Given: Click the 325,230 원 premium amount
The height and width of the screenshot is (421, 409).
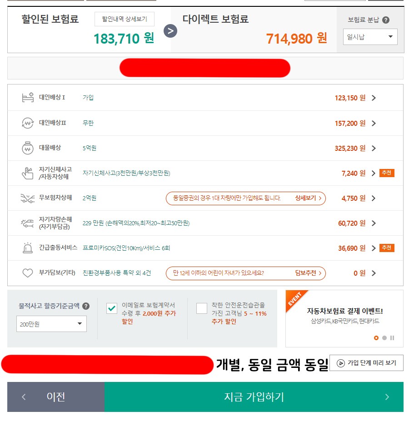Looking at the screenshot, I should pos(350,148).
